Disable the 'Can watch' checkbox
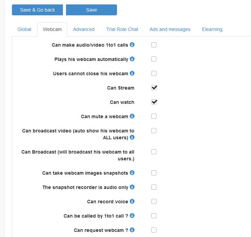This screenshot has width=251, height=237. 154,102
